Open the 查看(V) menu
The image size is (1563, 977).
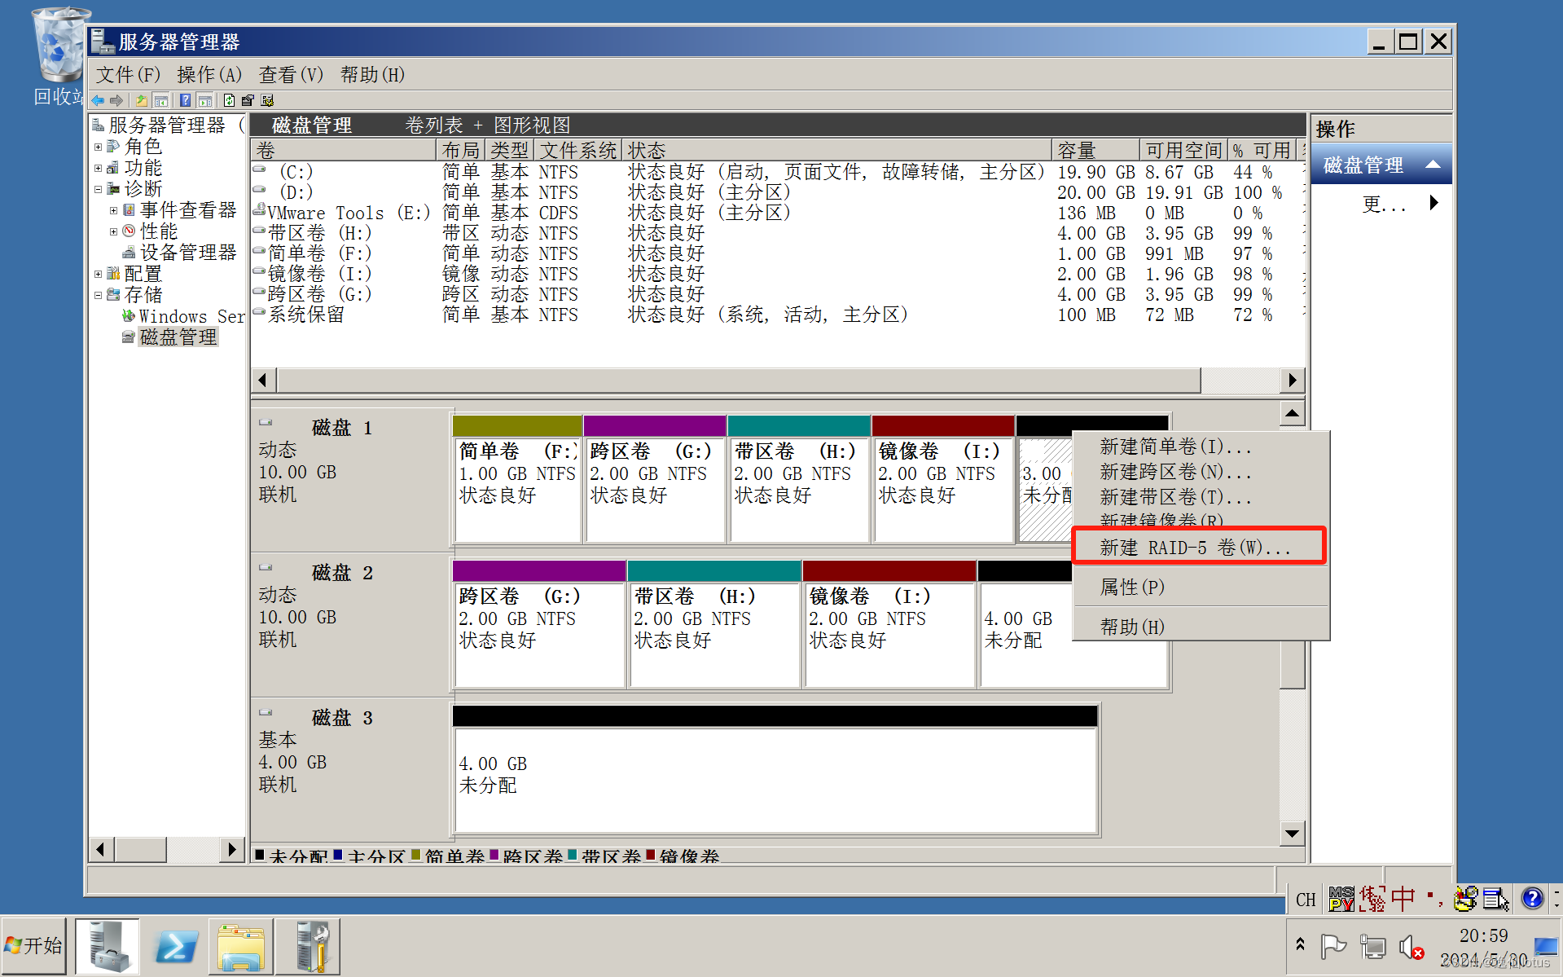click(x=291, y=75)
